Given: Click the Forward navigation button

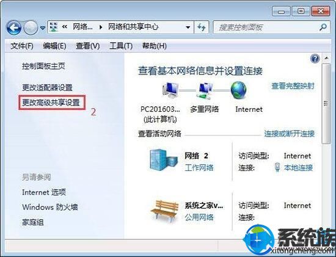Looking at the screenshot, I should point(31,27).
